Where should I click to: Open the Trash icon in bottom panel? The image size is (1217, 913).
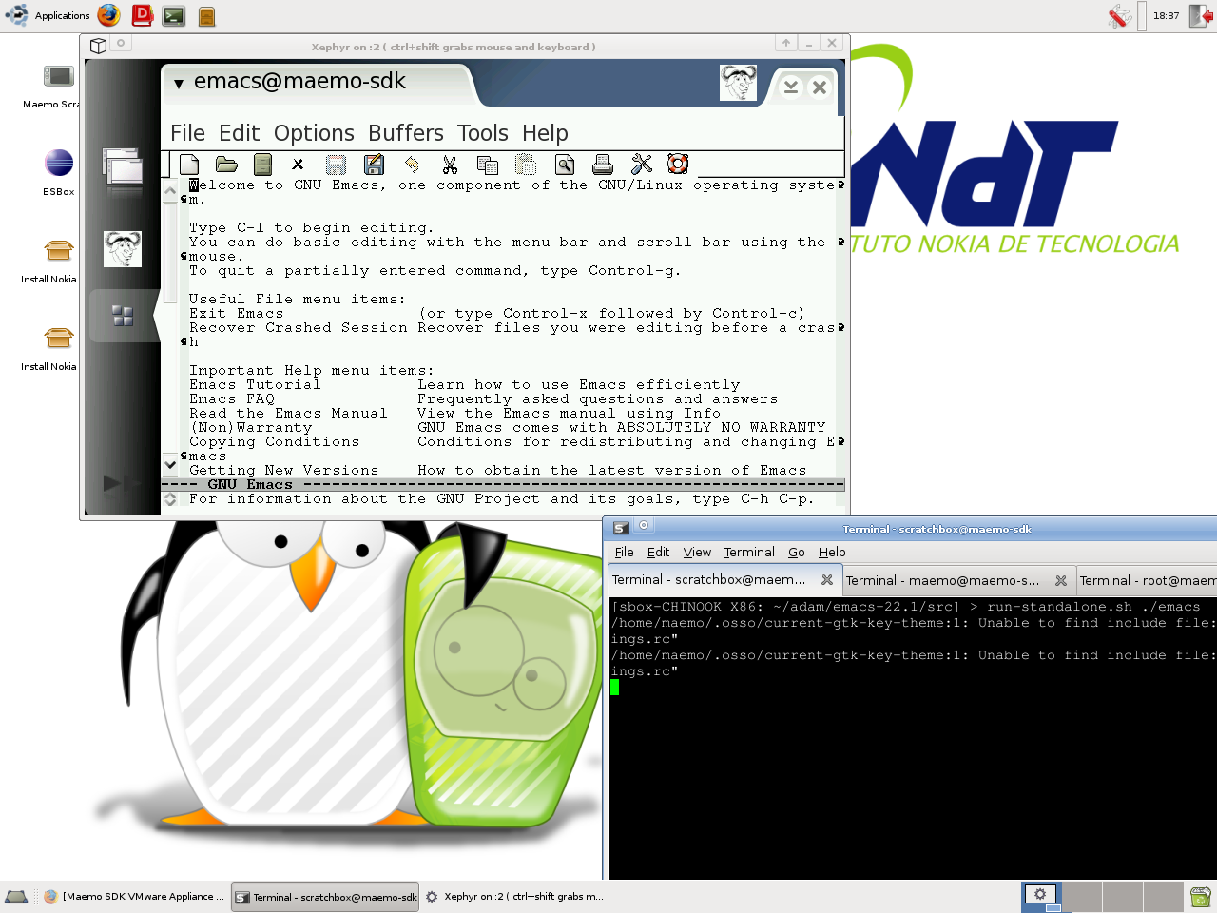click(x=1201, y=896)
